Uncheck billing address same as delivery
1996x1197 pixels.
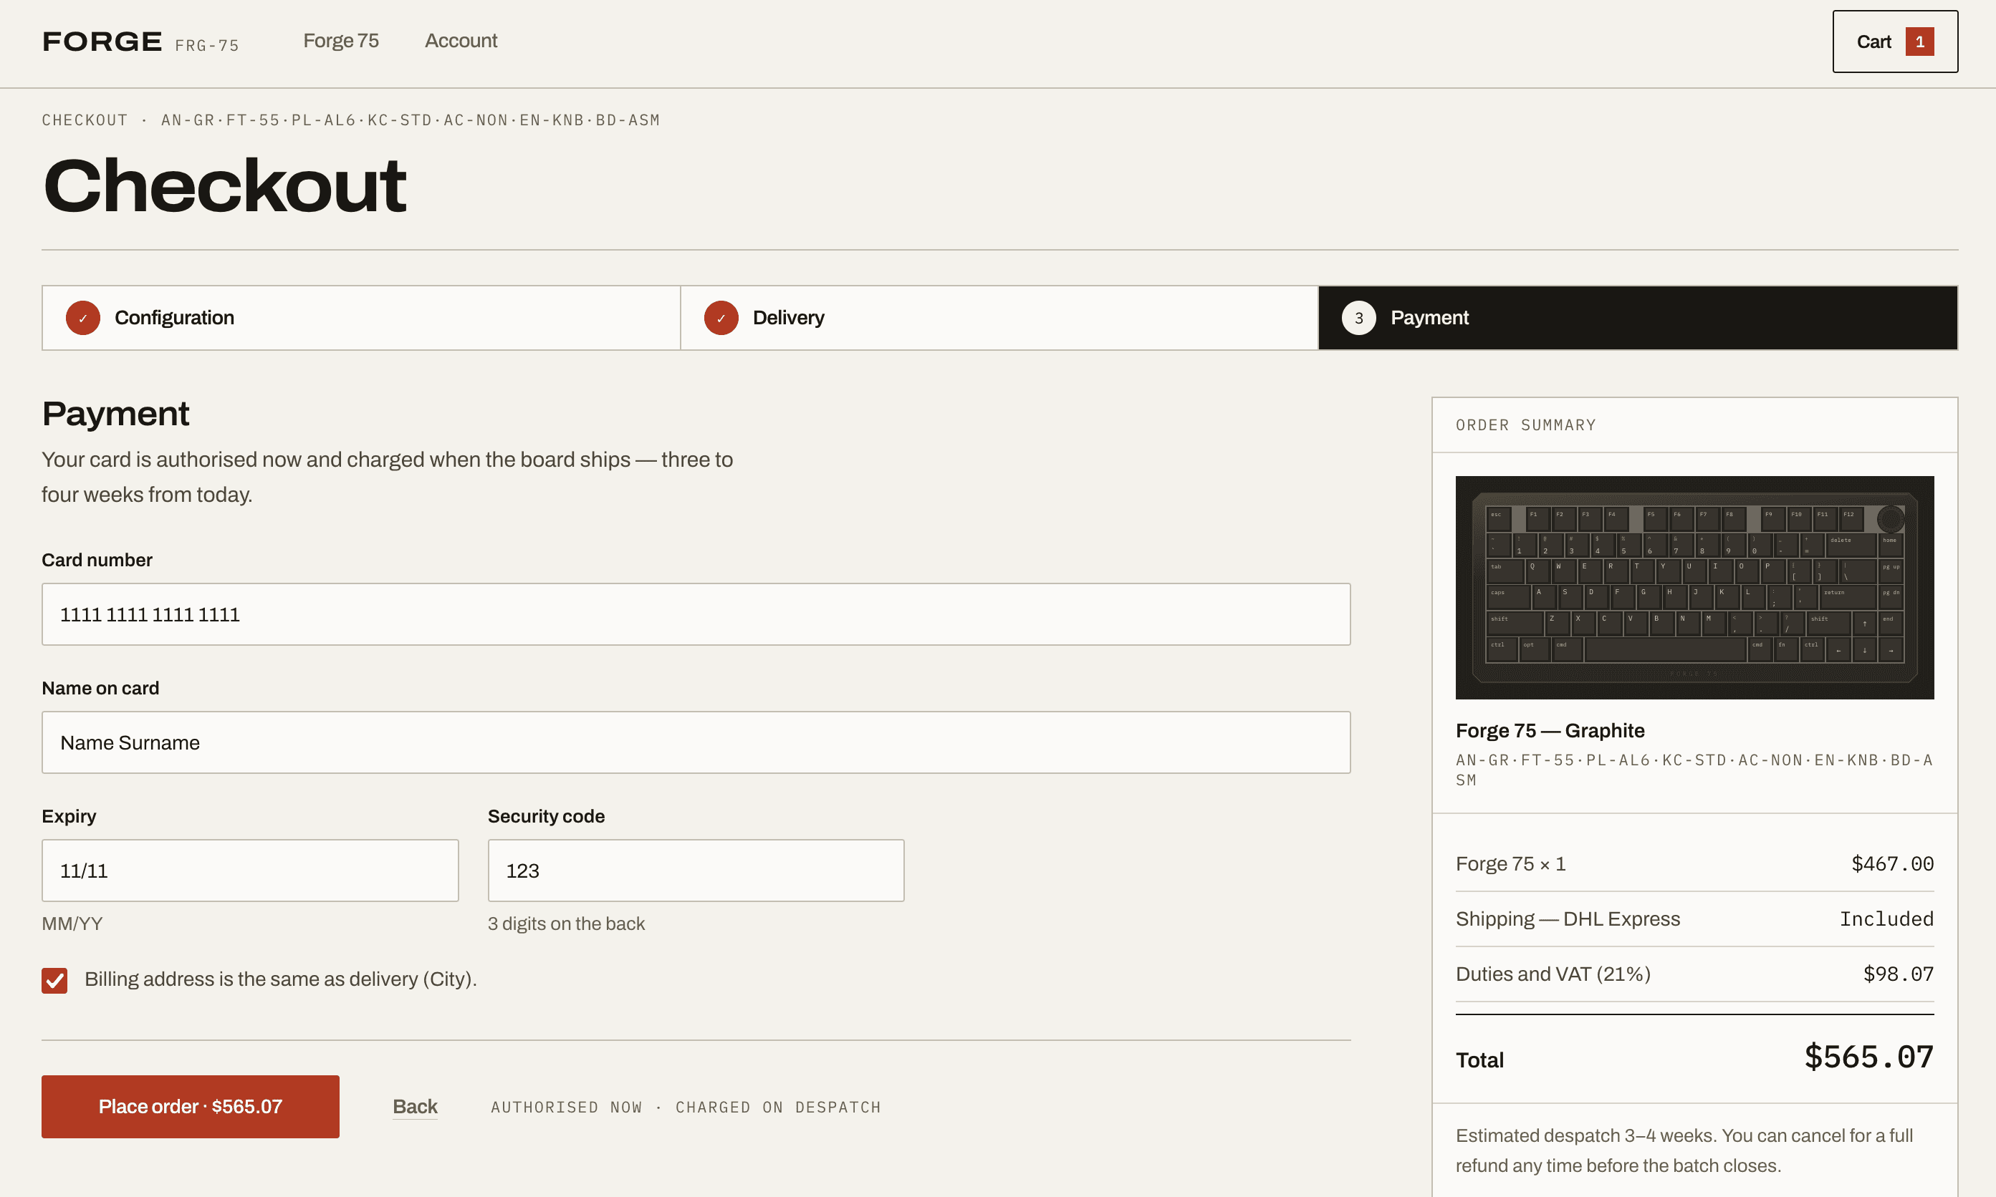55,980
